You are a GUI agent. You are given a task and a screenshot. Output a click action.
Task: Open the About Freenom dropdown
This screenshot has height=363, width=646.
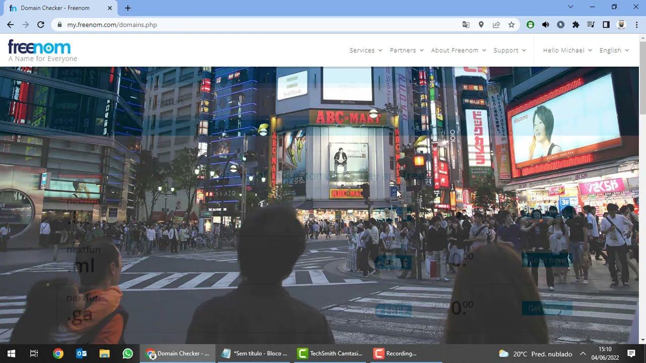point(458,50)
